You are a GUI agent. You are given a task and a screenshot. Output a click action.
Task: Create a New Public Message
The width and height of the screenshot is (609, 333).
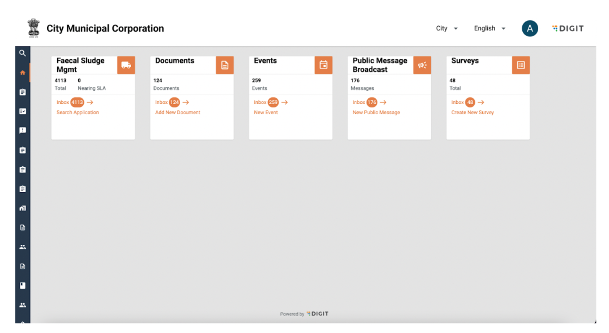click(x=376, y=113)
